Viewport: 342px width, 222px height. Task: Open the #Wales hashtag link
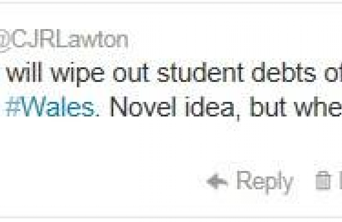[x=52, y=107]
